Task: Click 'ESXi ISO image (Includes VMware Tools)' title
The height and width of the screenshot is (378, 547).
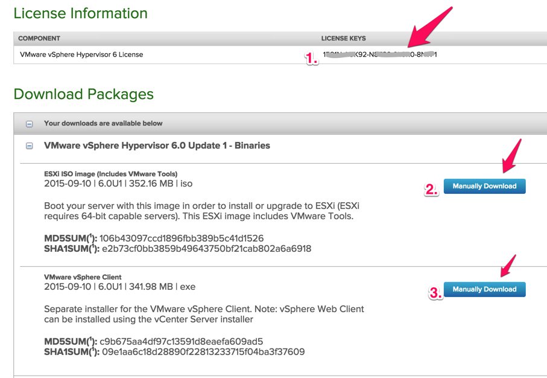Action: point(110,174)
